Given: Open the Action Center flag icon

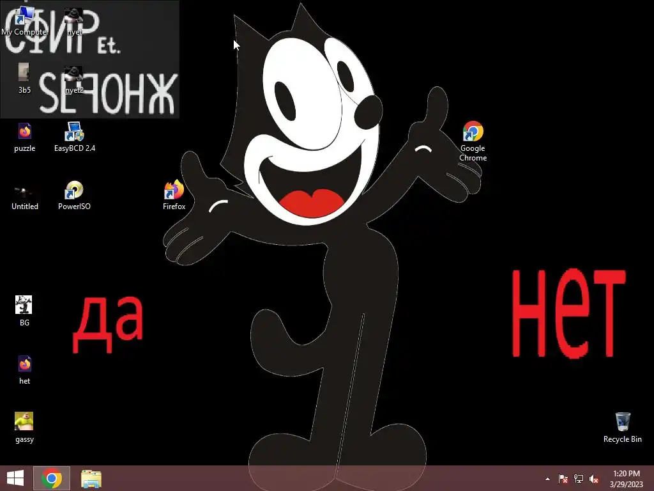Looking at the screenshot, I should 563,479.
